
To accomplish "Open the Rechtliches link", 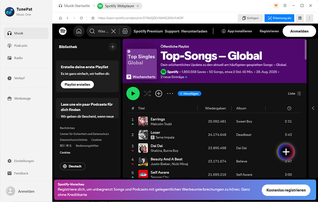I will click(67, 128).
